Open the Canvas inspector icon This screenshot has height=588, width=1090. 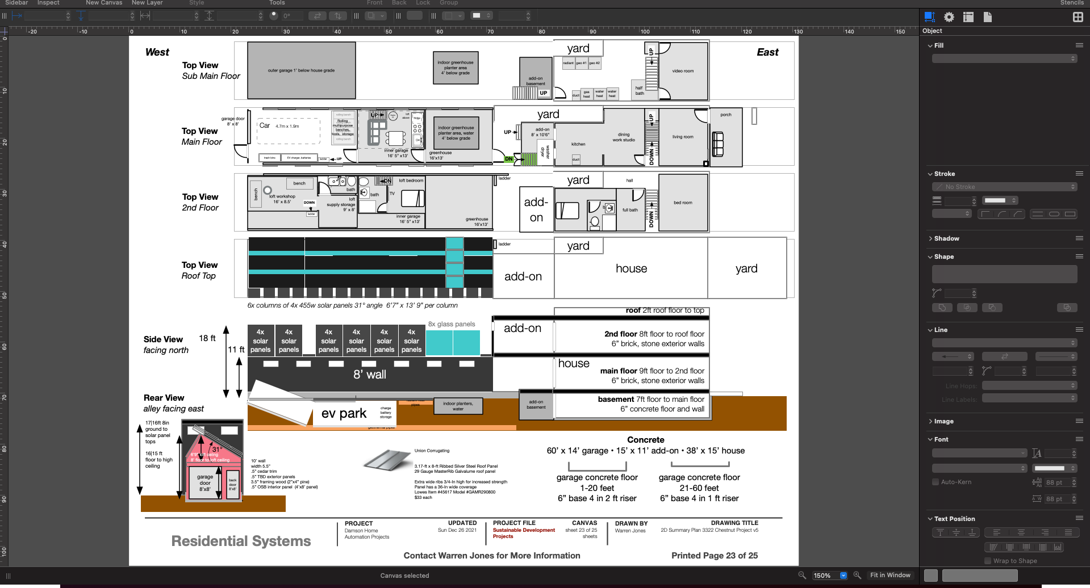click(x=968, y=17)
